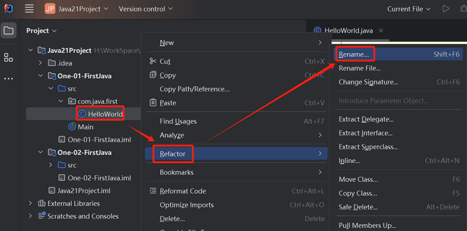Viewport: 467px width, 231px height.
Task: Expand the .idea folder
Action: pyautogui.click(x=40, y=63)
